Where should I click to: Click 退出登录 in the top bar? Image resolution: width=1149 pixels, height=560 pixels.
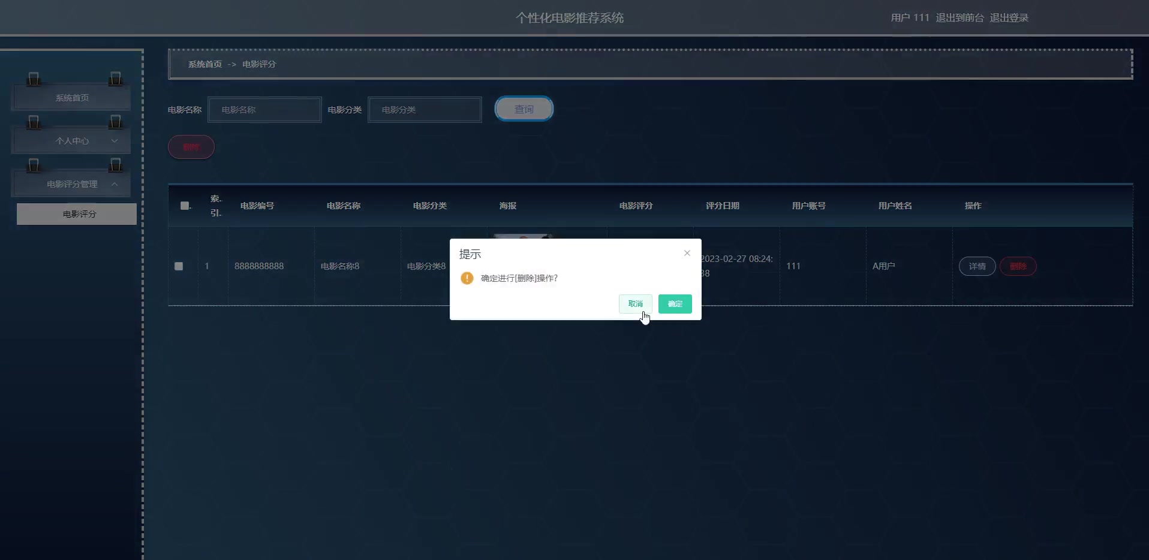tap(1008, 17)
